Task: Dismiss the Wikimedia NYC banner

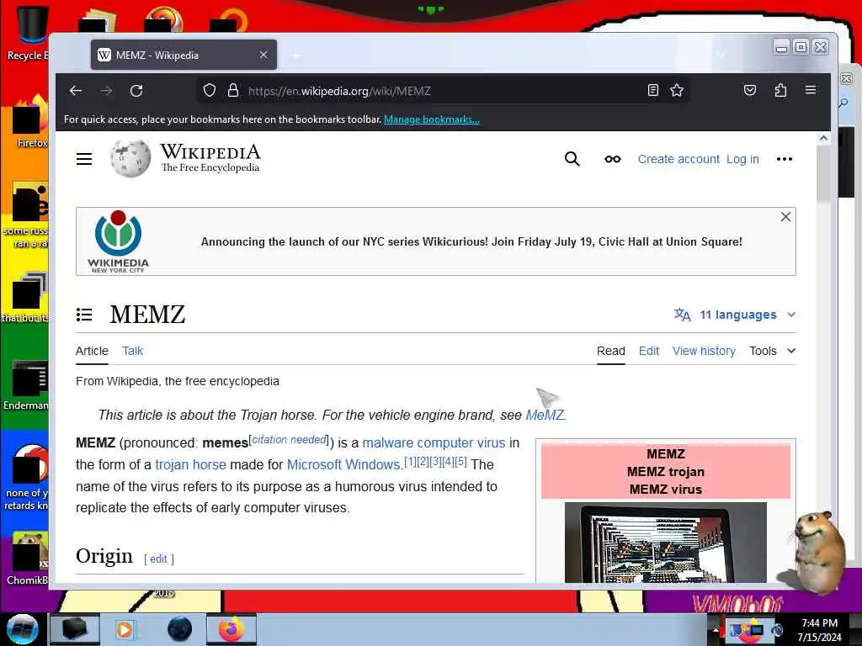Action: [x=785, y=217]
